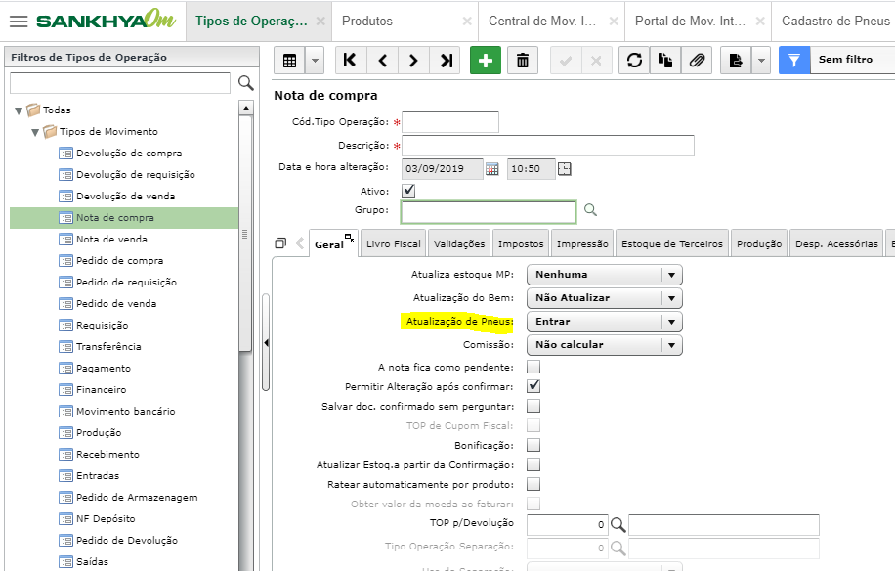Go to last record
Screen dimensions: 895x571
pos(447,60)
